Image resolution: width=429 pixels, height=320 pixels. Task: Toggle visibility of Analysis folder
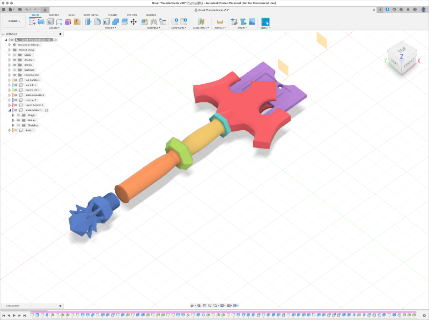tap(15, 60)
